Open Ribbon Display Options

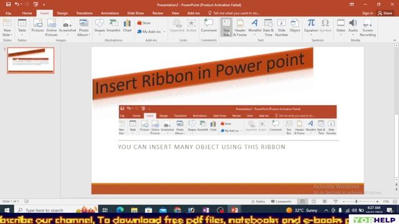(352, 4)
